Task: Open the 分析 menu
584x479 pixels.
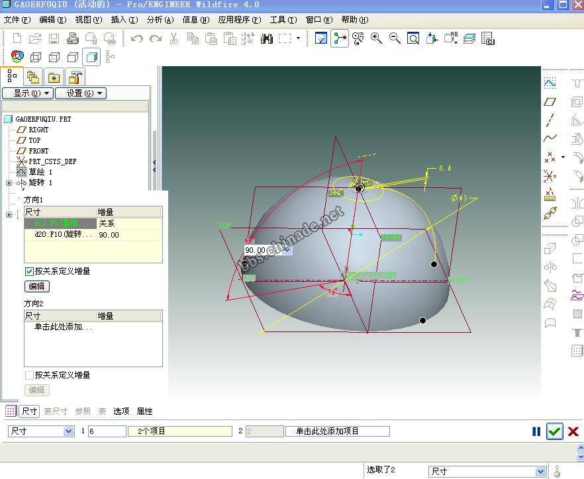Action: (x=160, y=20)
